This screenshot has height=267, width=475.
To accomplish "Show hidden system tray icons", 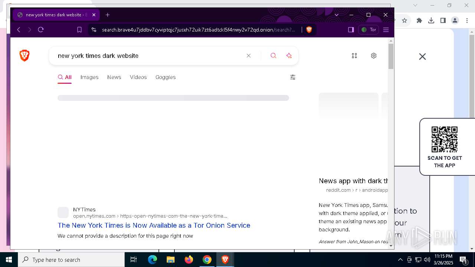I will [x=400, y=260].
